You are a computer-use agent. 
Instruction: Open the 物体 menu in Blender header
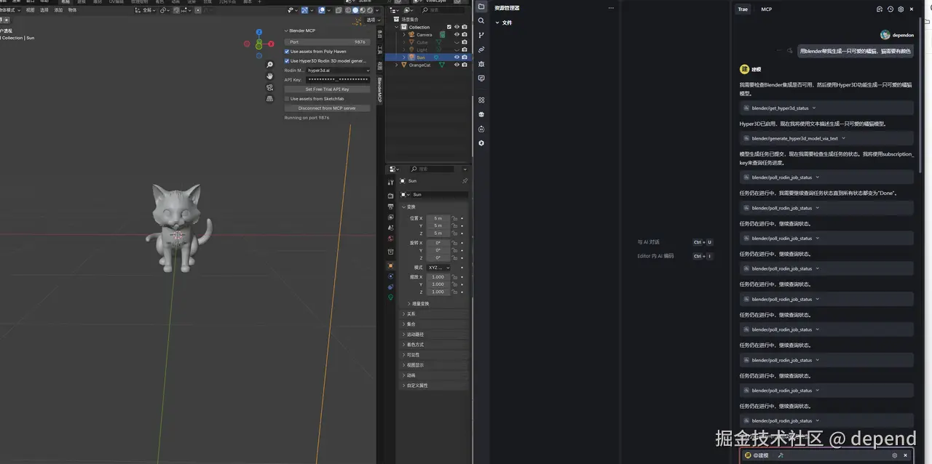[72, 10]
